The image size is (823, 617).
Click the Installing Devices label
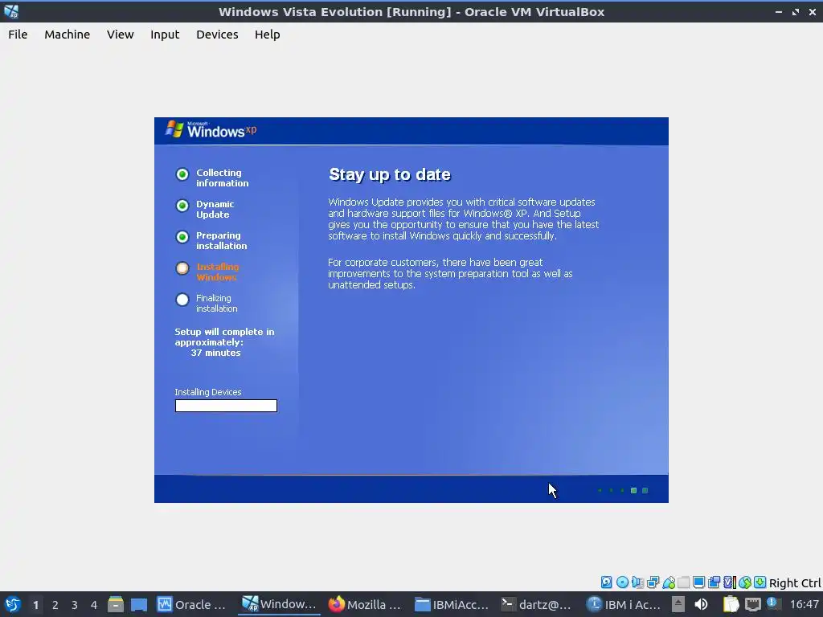208,392
